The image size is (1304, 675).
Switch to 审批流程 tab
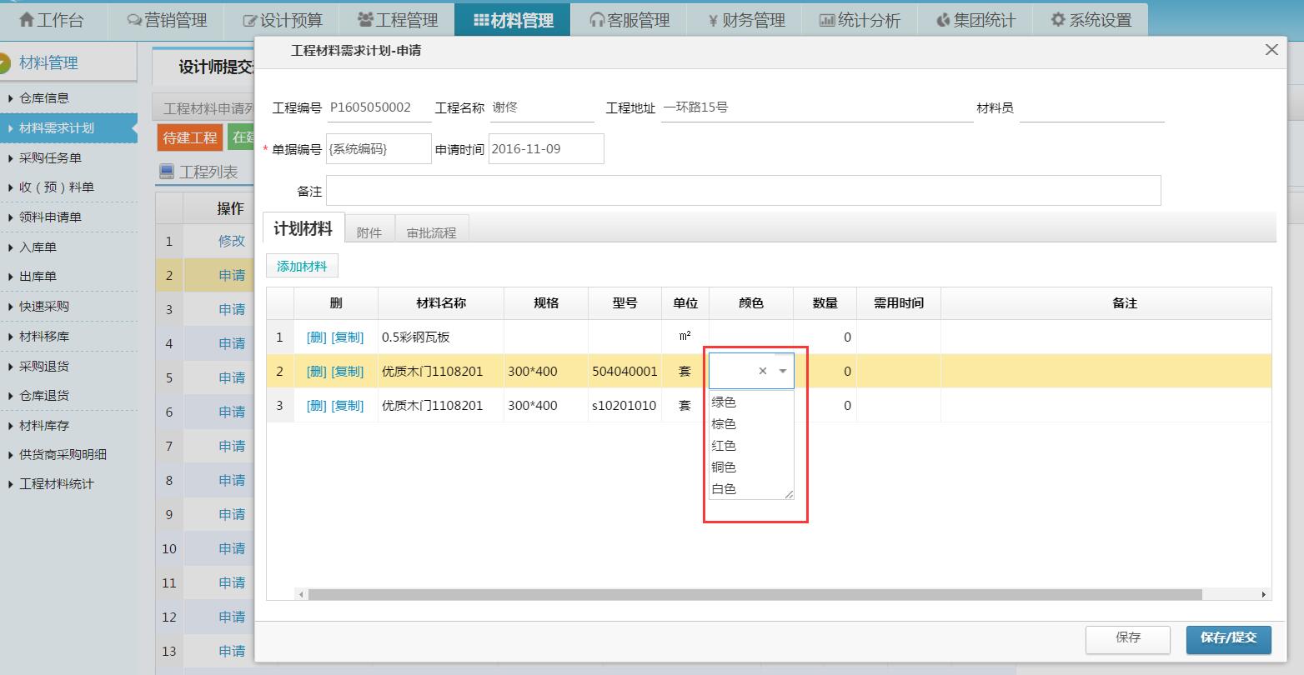click(431, 232)
